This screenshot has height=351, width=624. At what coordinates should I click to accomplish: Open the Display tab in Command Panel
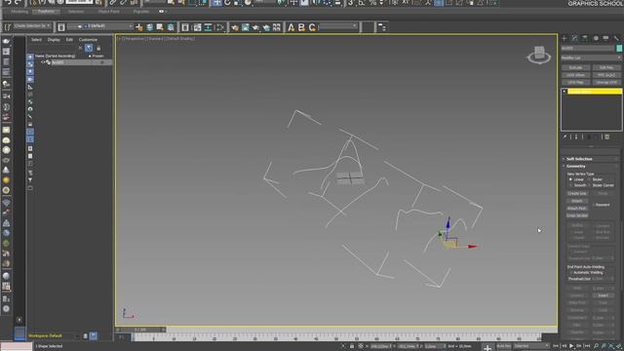pos(605,38)
